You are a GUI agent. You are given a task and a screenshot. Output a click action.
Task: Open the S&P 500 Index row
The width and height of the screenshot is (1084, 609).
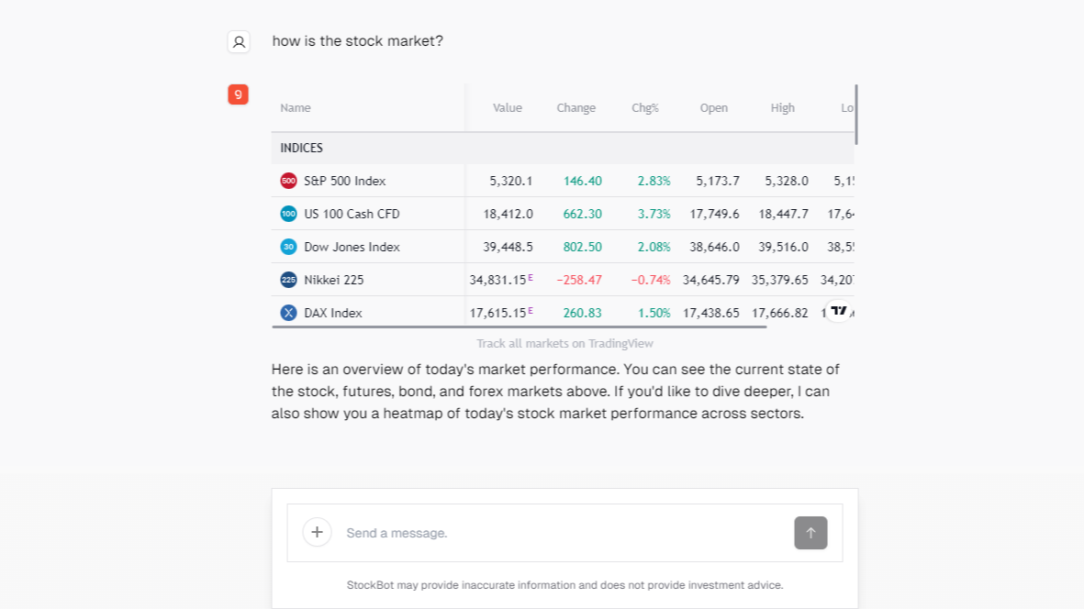tap(344, 181)
